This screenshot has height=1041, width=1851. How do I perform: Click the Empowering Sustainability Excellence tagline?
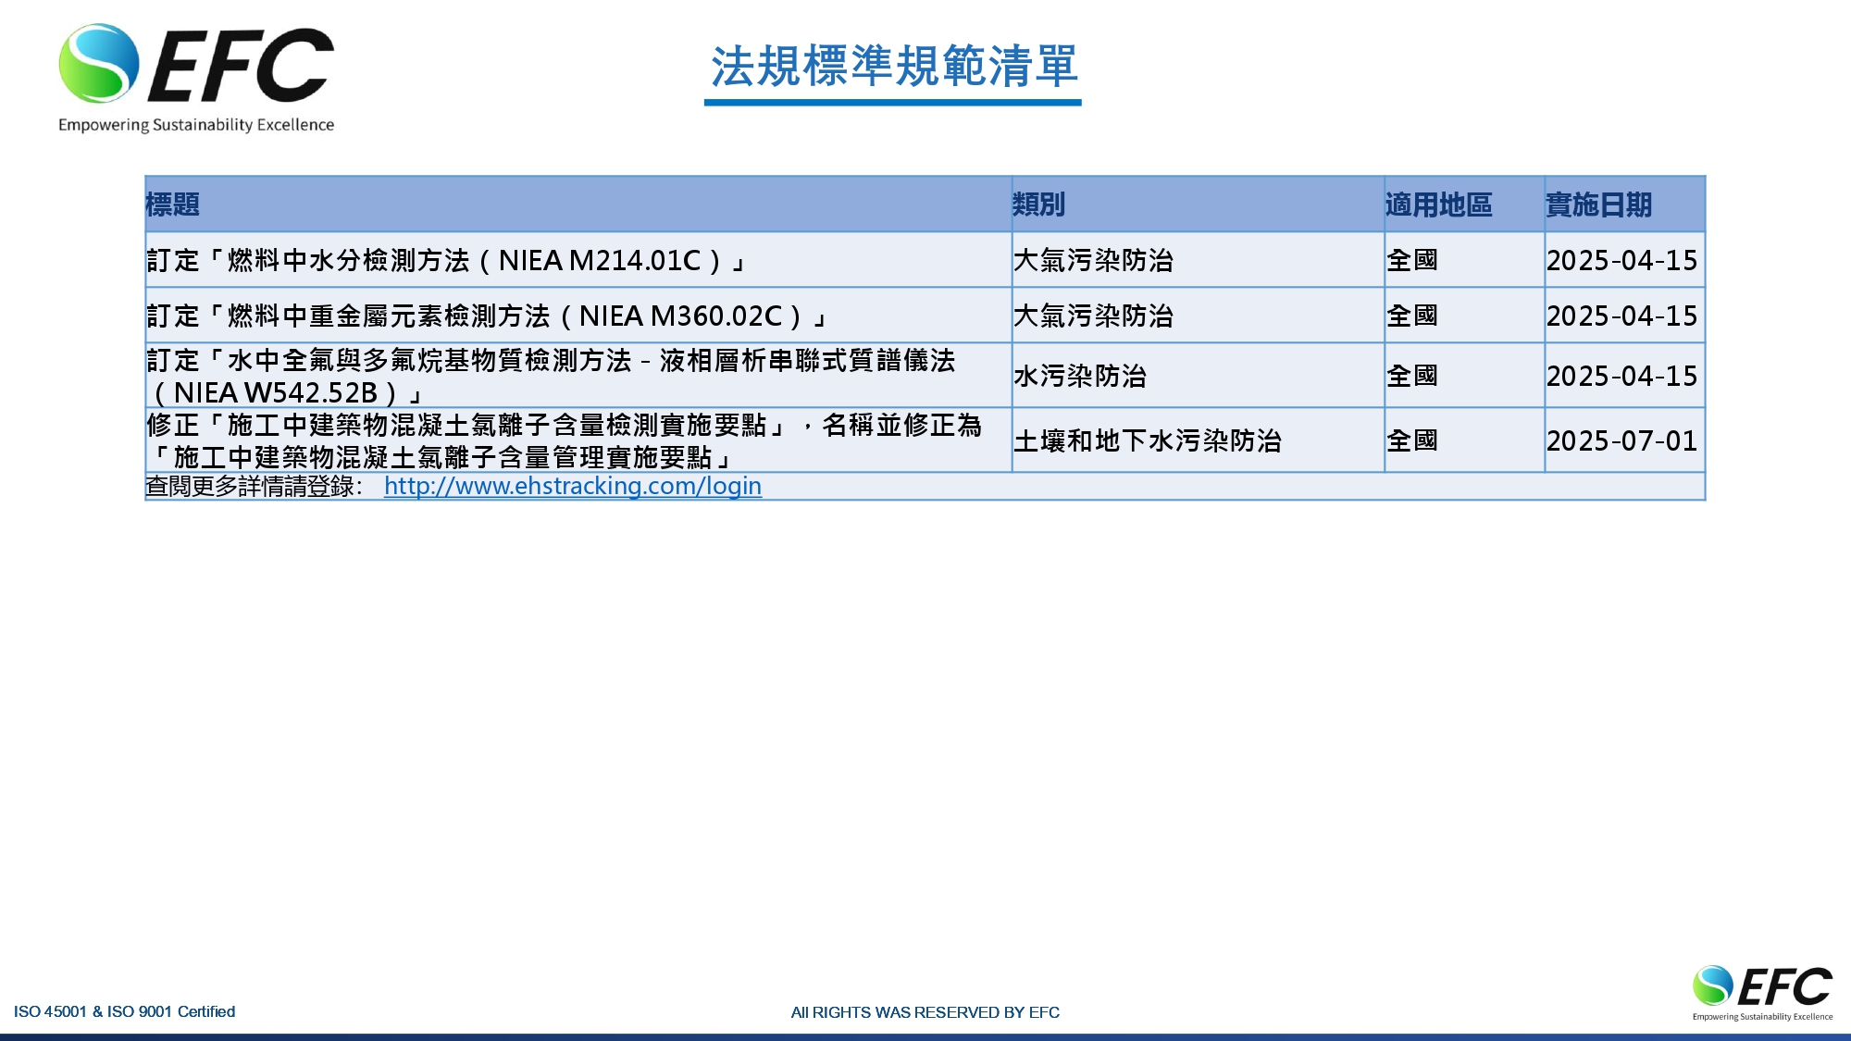196,125
